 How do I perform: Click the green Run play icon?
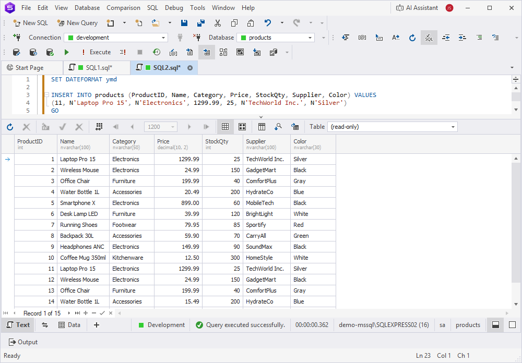click(x=66, y=52)
